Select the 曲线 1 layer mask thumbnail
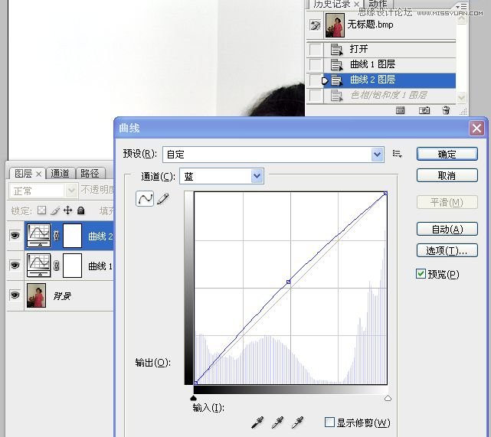The width and height of the screenshot is (491, 437). (x=72, y=266)
